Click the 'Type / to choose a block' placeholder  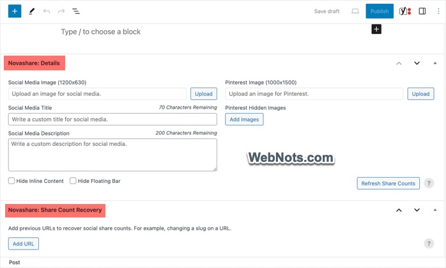click(101, 31)
